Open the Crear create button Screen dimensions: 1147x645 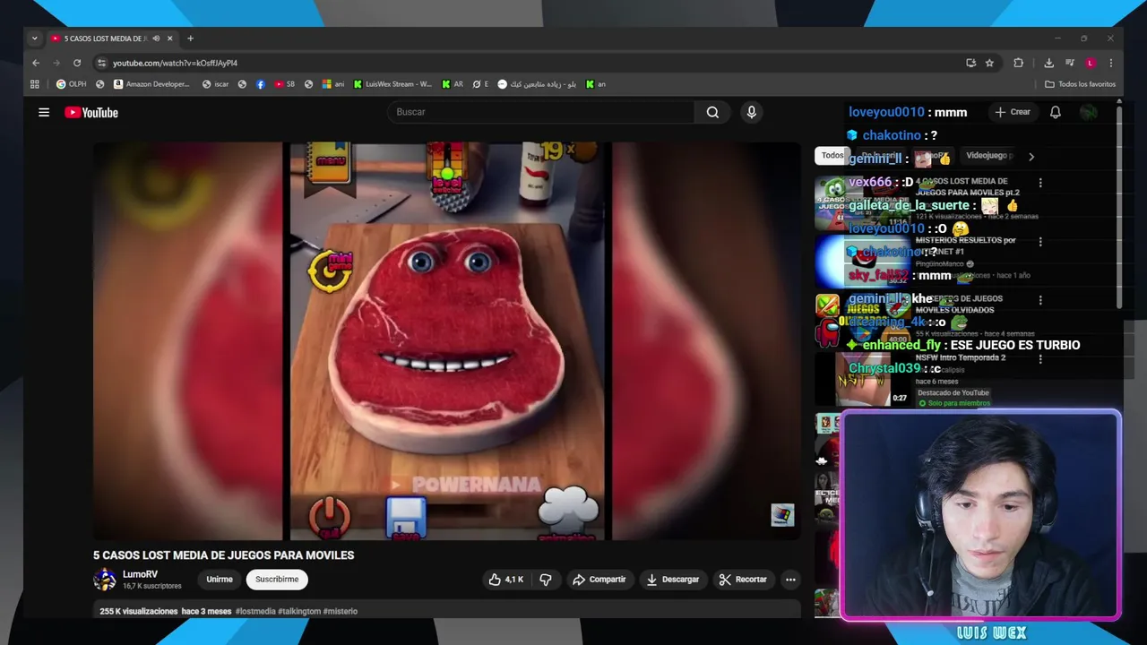click(1013, 112)
